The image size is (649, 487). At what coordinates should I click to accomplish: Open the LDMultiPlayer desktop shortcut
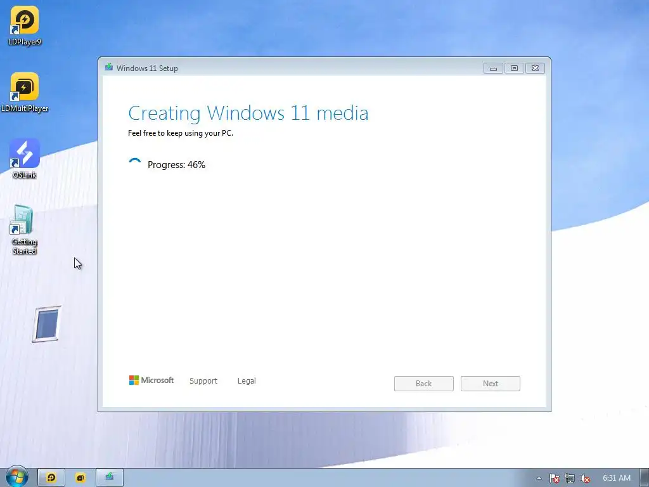(25, 93)
